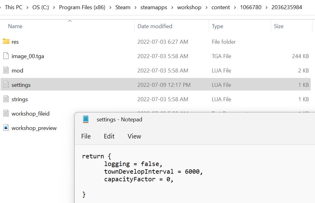Click the workshop_preview image icon
Screen dimensions: 315x203
6,128
